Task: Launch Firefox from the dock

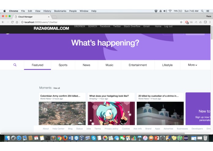Action: point(65,138)
